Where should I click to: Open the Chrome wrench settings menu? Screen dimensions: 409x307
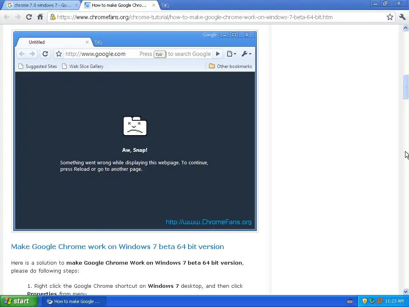pos(402,17)
